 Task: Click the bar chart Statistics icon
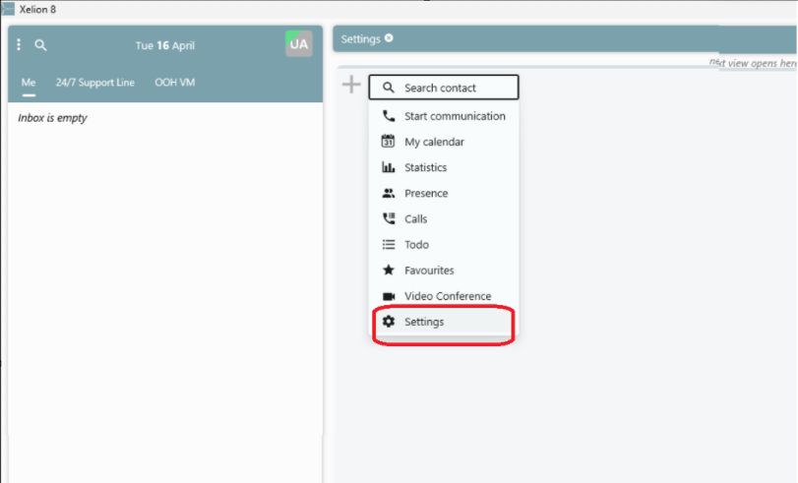(389, 167)
